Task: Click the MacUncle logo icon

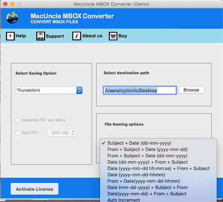Action: coord(12,18)
